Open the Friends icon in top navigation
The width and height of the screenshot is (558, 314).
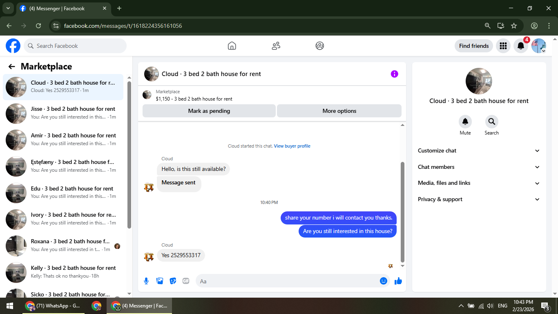pos(276,46)
